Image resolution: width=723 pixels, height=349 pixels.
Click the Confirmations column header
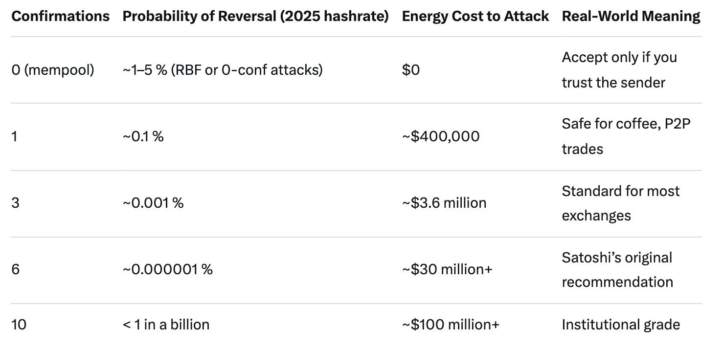point(60,16)
